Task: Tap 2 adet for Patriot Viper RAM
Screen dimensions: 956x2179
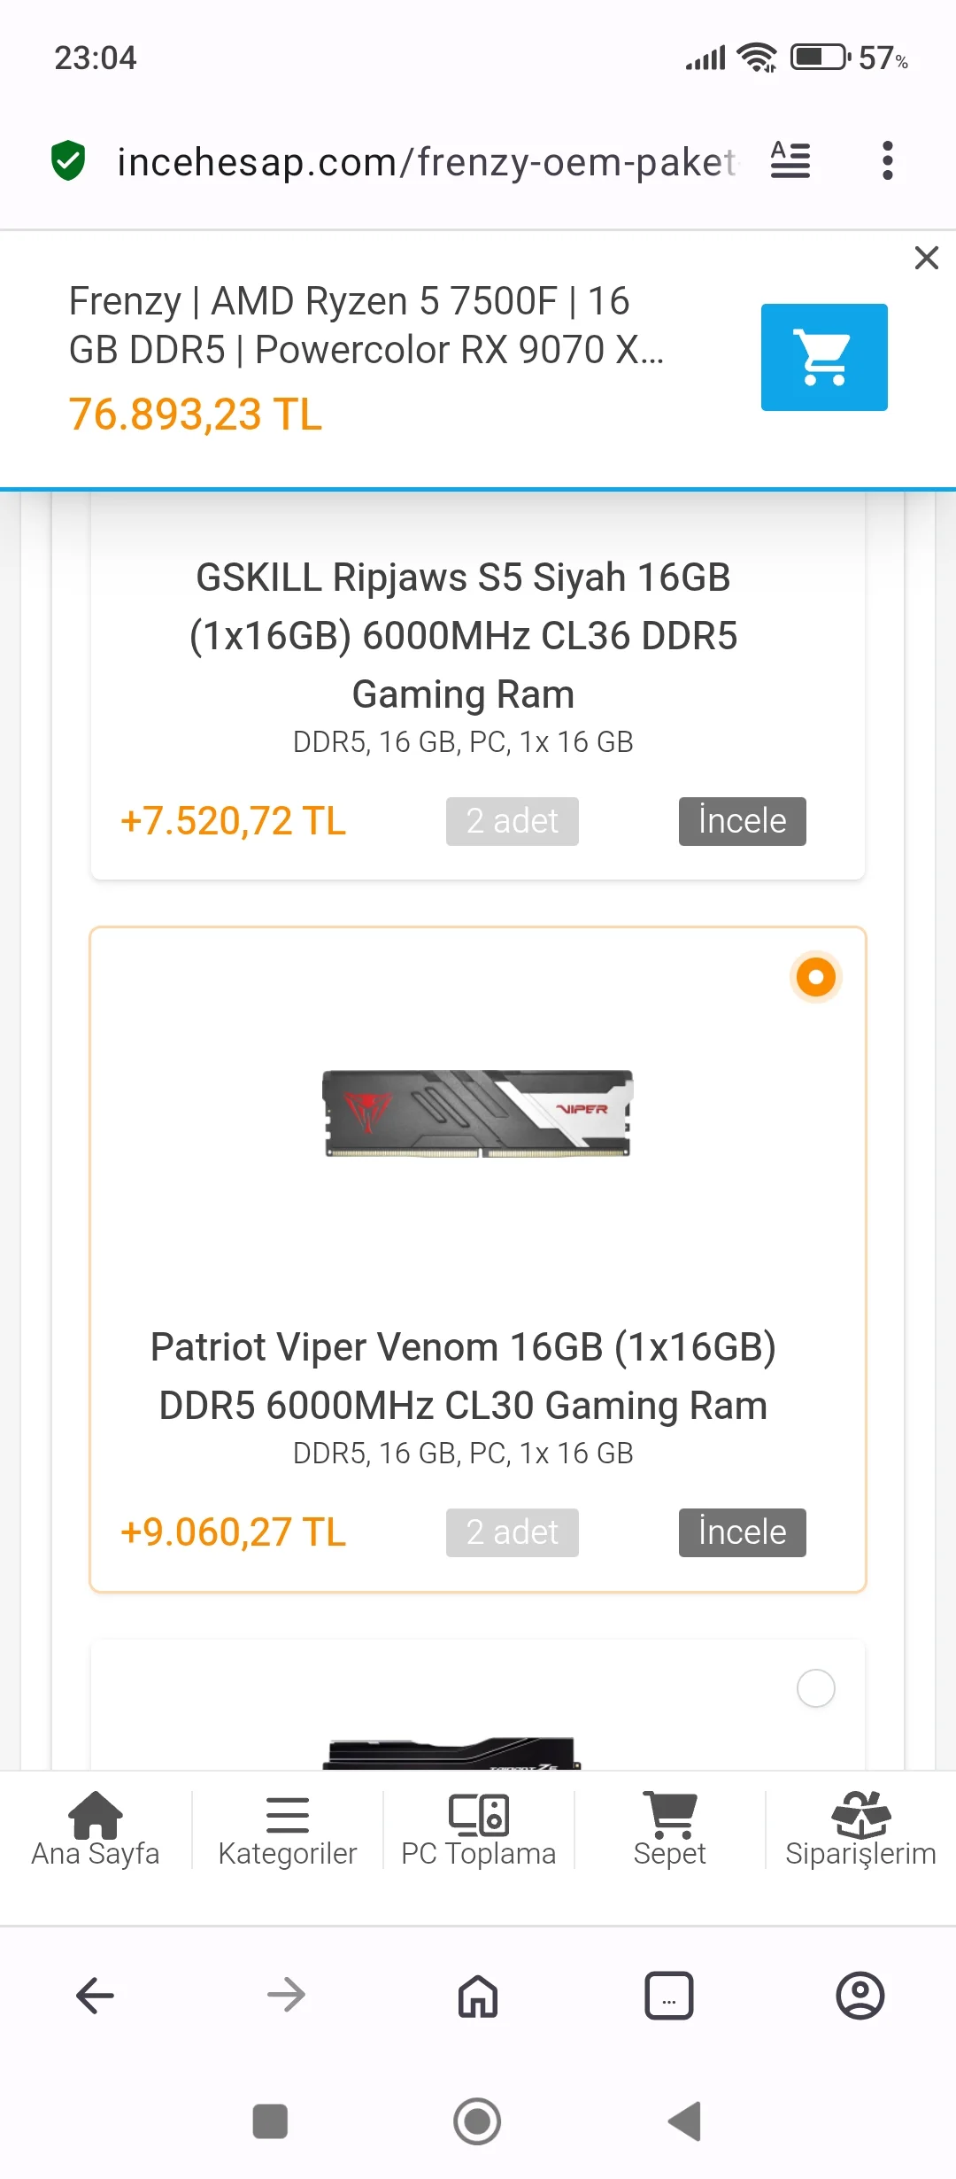Action: [512, 1532]
